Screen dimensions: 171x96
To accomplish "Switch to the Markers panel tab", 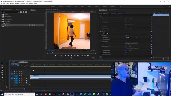I will pyautogui.click(x=17, y=10).
